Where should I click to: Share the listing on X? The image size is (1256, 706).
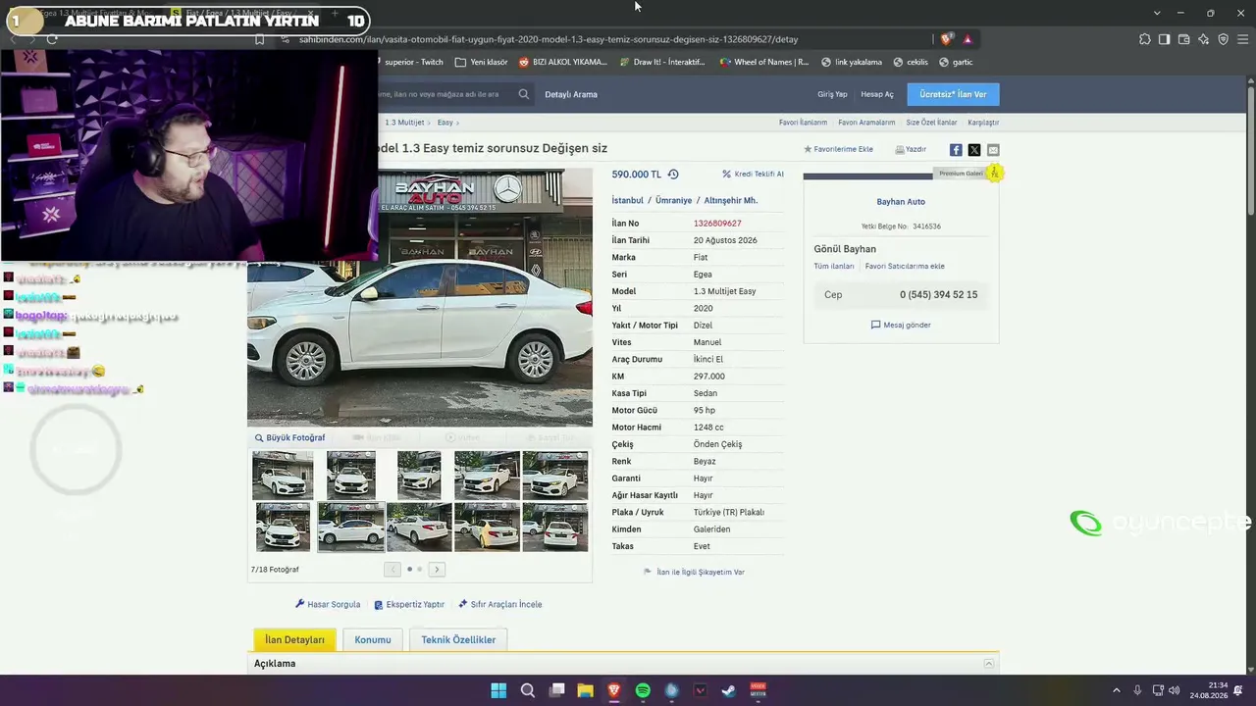[x=974, y=150]
